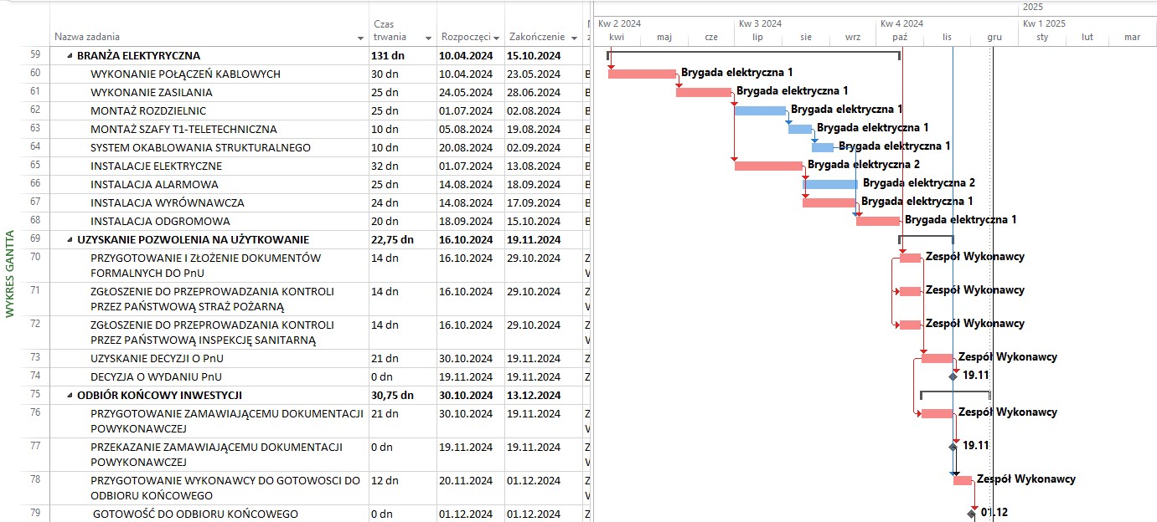
Task: Select row 63 by its row number header
Action: (x=35, y=129)
